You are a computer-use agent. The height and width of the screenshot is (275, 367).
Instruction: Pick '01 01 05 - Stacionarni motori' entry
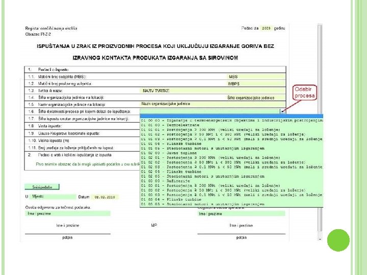coord(232,149)
